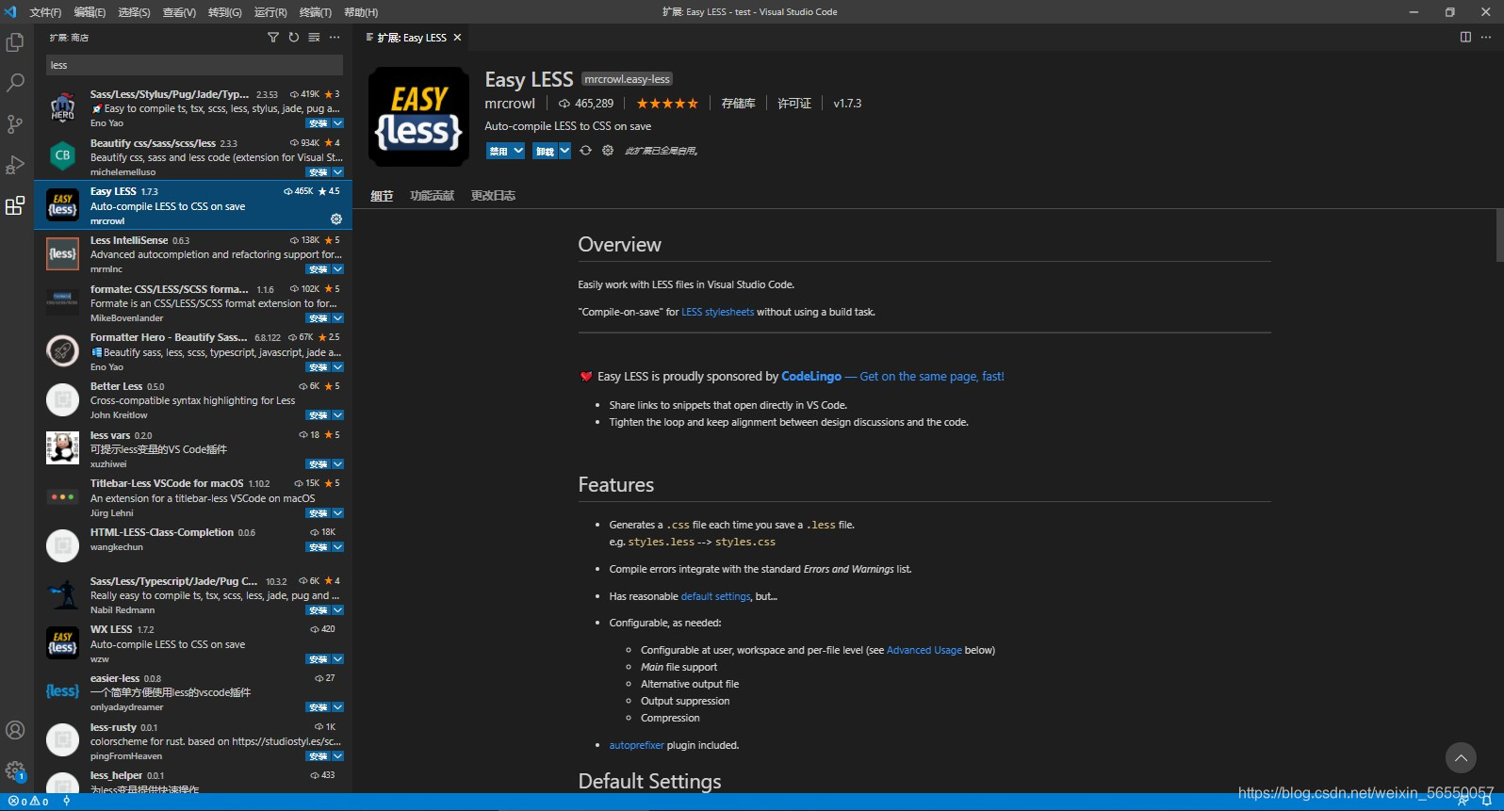This screenshot has width=1504, height=811.
Task: Expand uninstall dropdown arrow on Easy LESS page
Action: [x=564, y=151]
